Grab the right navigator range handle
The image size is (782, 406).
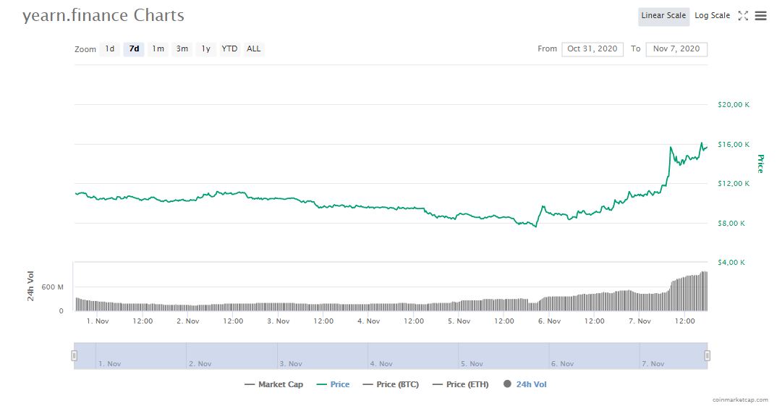pyautogui.click(x=707, y=355)
